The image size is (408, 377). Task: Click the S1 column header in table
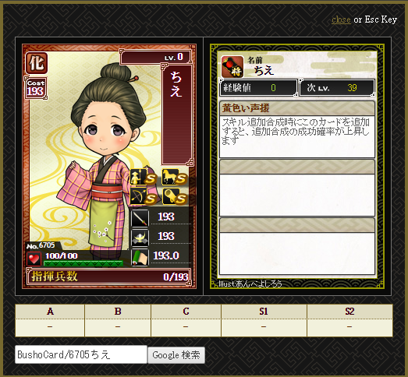[x=264, y=312]
